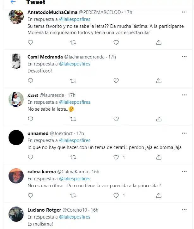Share Cami Medranda's "Desastroso!" tweet
The height and width of the screenshot is (229, 194).
pyautogui.click(x=159, y=81)
